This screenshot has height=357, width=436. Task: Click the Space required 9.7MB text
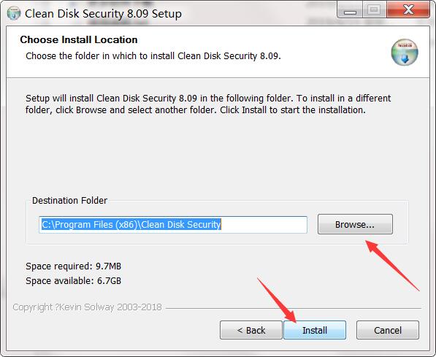coord(74,266)
